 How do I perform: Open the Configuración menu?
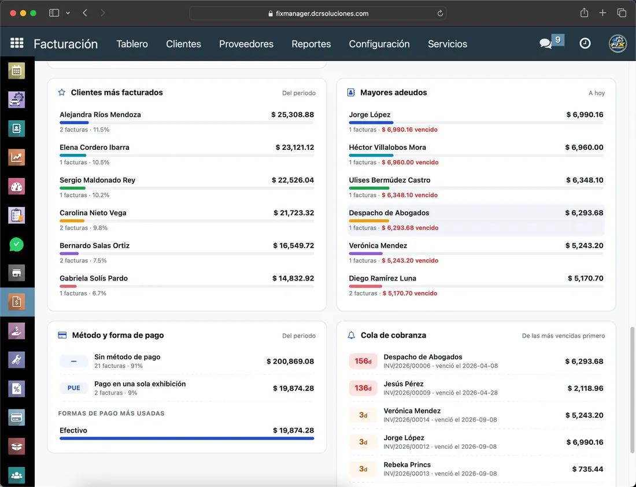pos(379,44)
